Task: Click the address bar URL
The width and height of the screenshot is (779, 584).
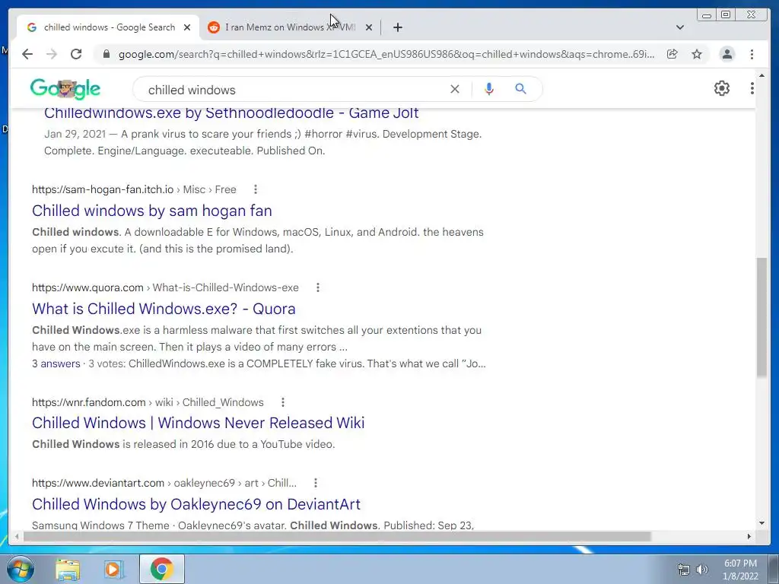Action: pyautogui.click(x=386, y=54)
